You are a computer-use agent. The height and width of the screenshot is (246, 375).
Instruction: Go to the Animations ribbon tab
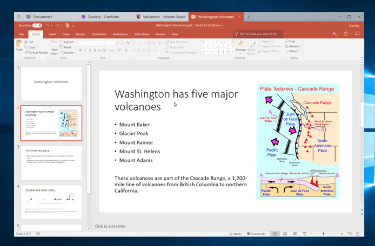coord(120,34)
